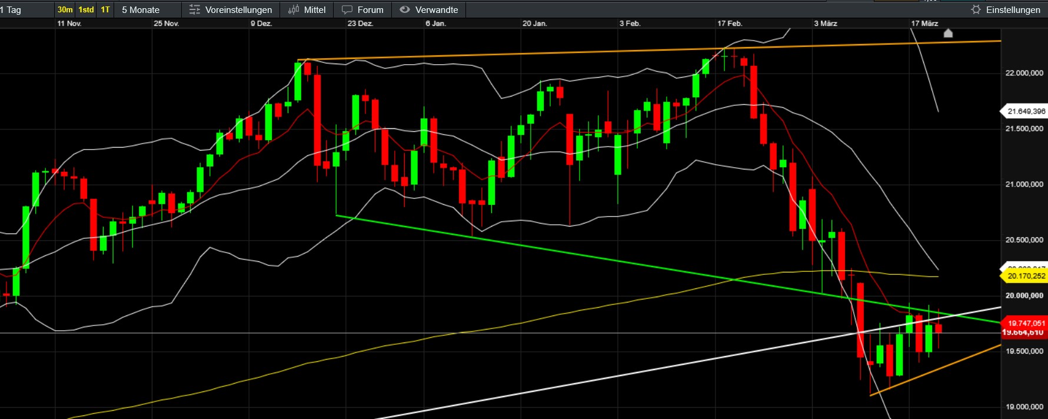Click the 20.500,000 price axis label

(1024, 240)
